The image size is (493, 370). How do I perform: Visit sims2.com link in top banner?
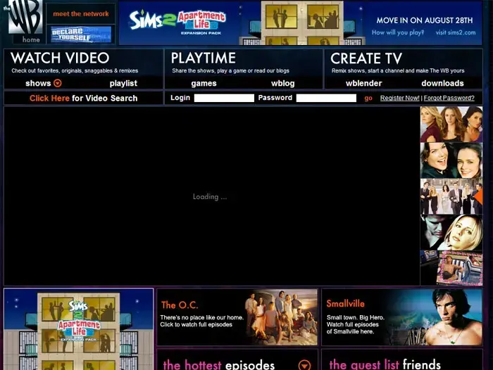point(455,32)
